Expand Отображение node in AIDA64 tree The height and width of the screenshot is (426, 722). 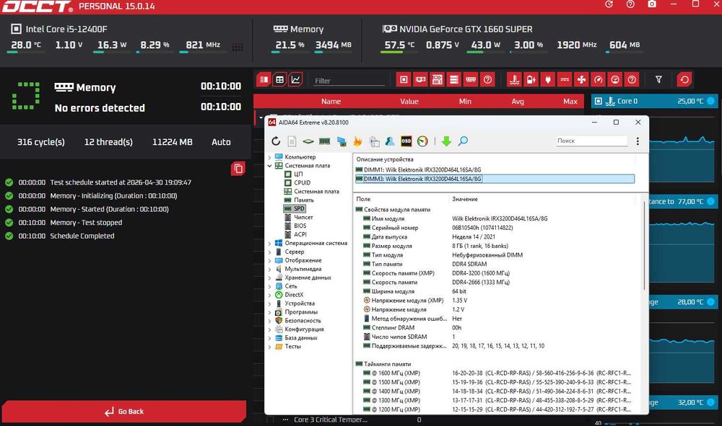269,260
